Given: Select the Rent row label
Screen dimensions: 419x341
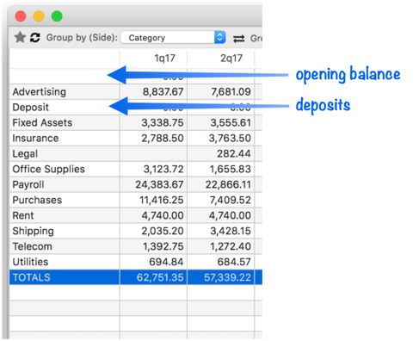Looking at the screenshot, I should click(23, 215).
